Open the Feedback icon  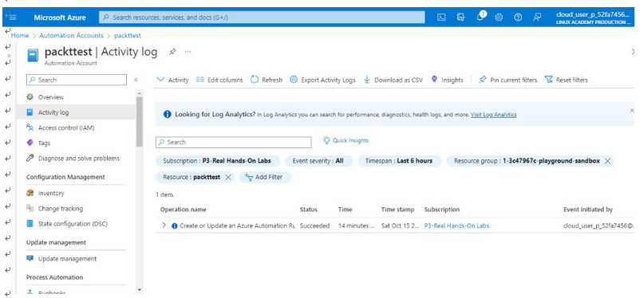(x=537, y=17)
